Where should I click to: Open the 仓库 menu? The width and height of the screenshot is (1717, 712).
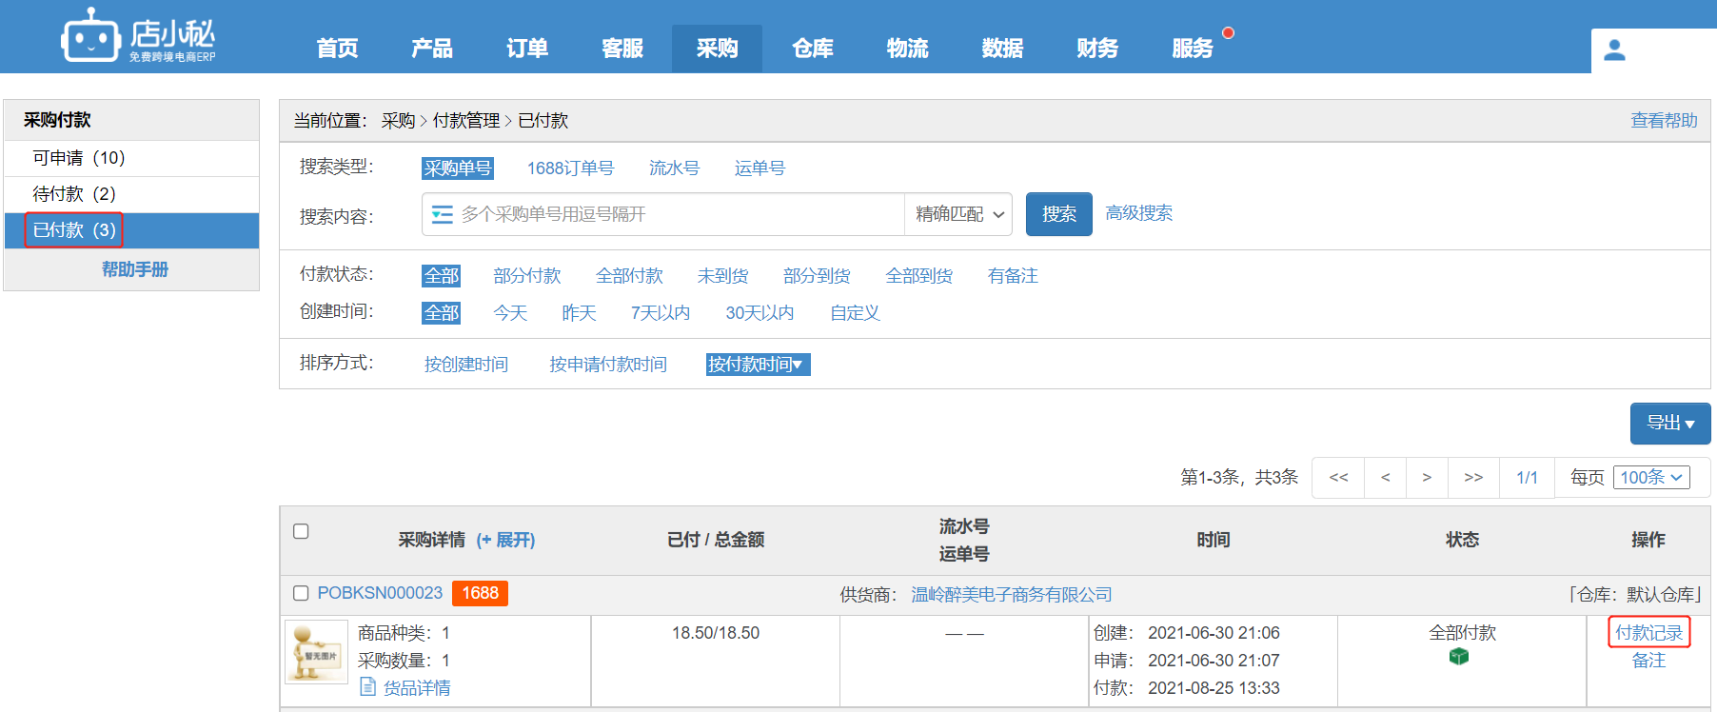(x=813, y=49)
